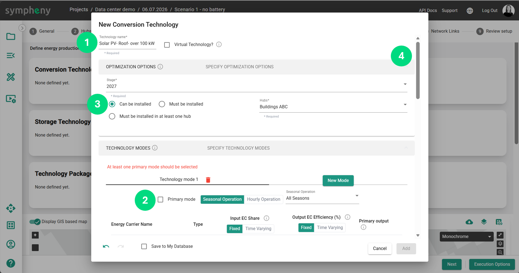The width and height of the screenshot is (519, 273).
Task: Show info for Output EC Efficiency
Action: pos(347,217)
